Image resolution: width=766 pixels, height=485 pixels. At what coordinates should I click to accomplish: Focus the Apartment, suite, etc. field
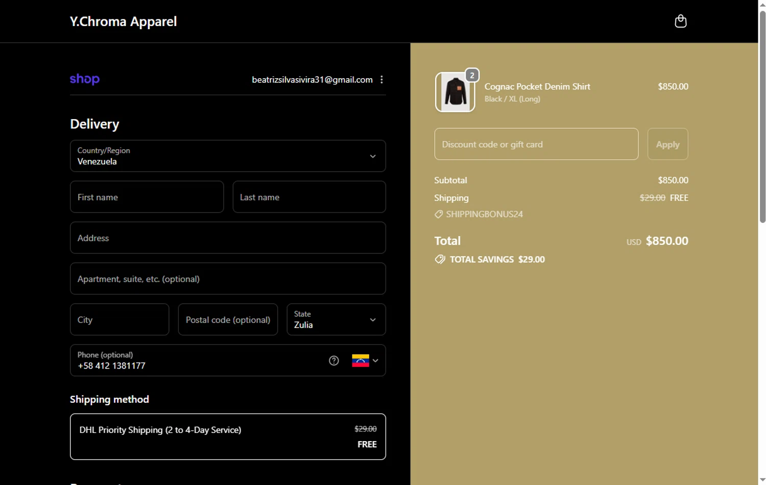coord(228,279)
